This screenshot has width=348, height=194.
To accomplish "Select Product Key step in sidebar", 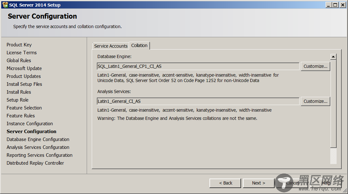I will click(x=19, y=45).
